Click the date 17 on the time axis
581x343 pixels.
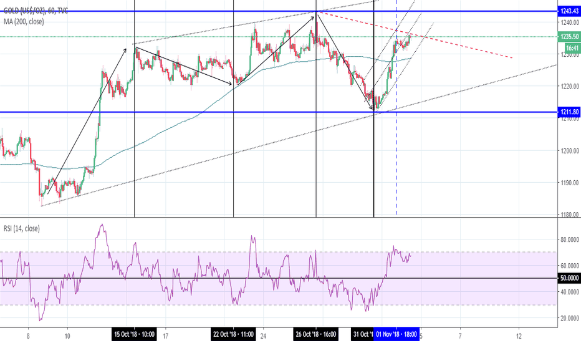[166, 336]
